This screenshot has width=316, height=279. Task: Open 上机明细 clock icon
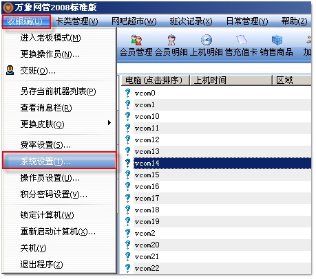click(207, 40)
